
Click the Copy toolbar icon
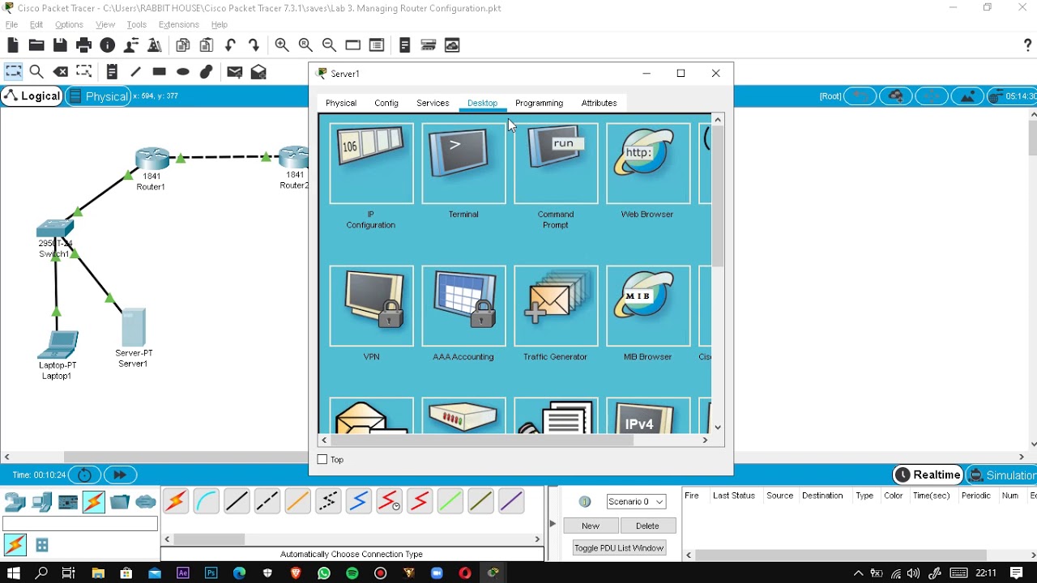183,45
